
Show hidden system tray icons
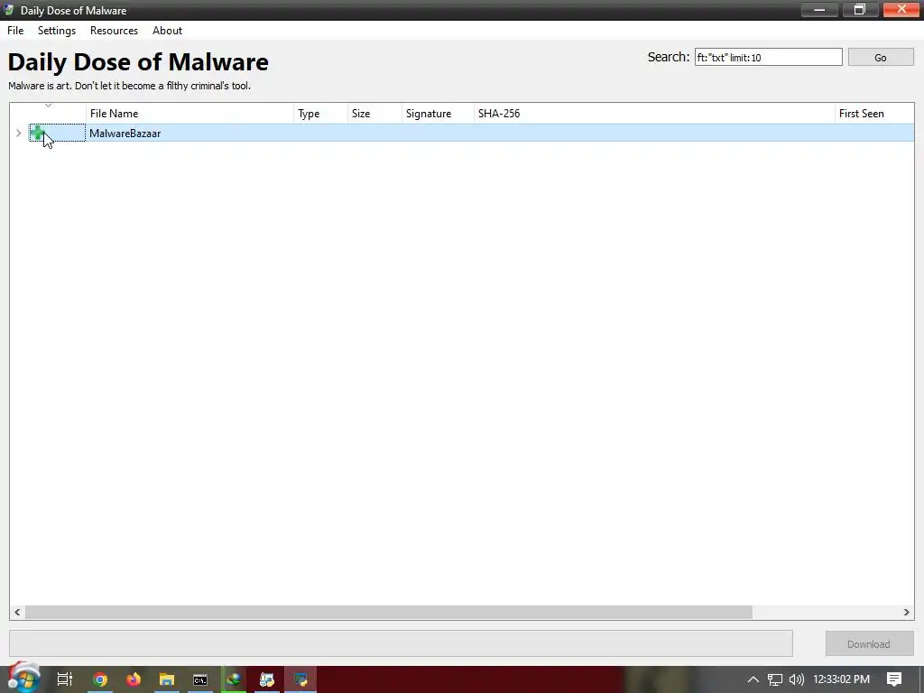753,679
